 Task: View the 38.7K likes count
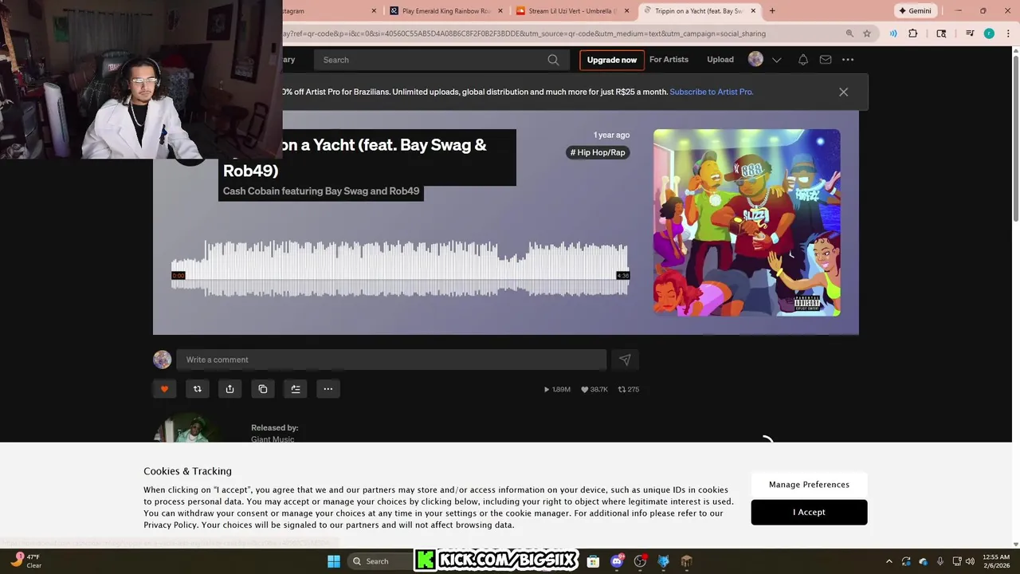pyautogui.click(x=594, y=389)
